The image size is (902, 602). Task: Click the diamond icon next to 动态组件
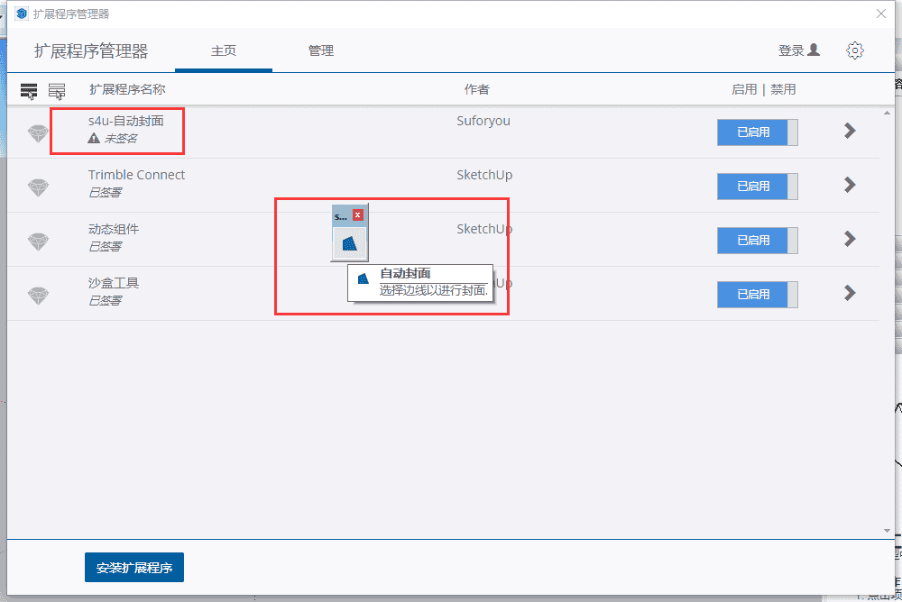[38, 240]
